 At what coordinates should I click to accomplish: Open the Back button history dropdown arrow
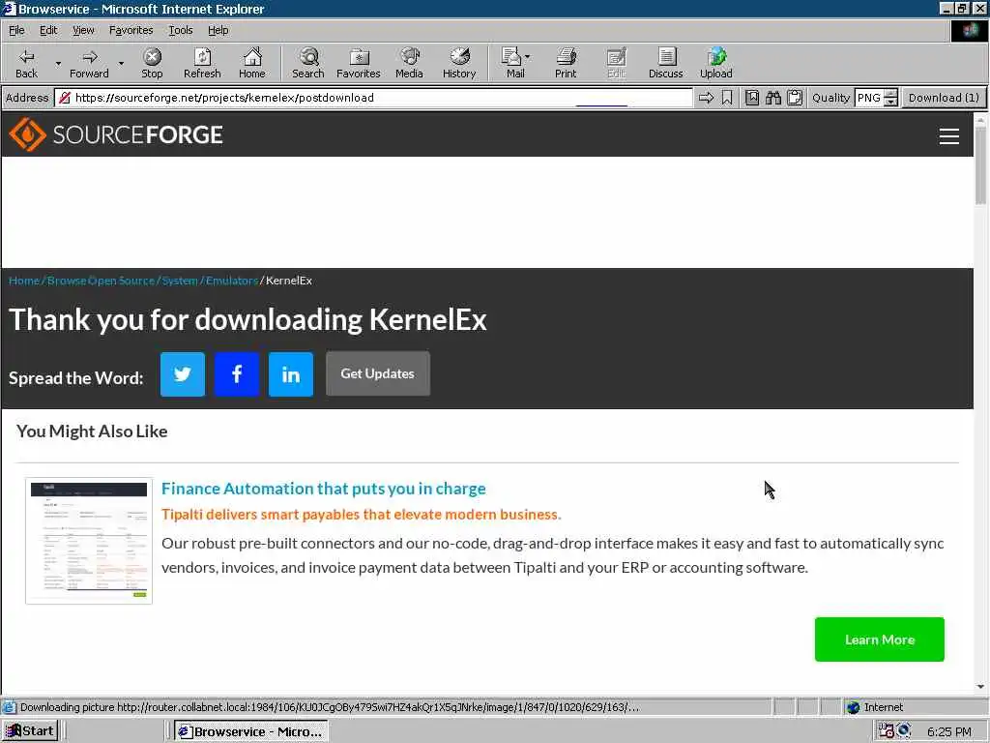tap(58, 63)
